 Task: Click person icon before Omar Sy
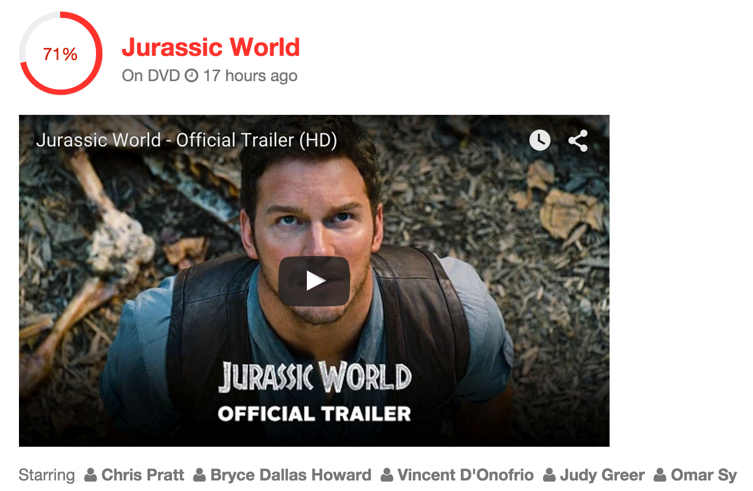660,475
